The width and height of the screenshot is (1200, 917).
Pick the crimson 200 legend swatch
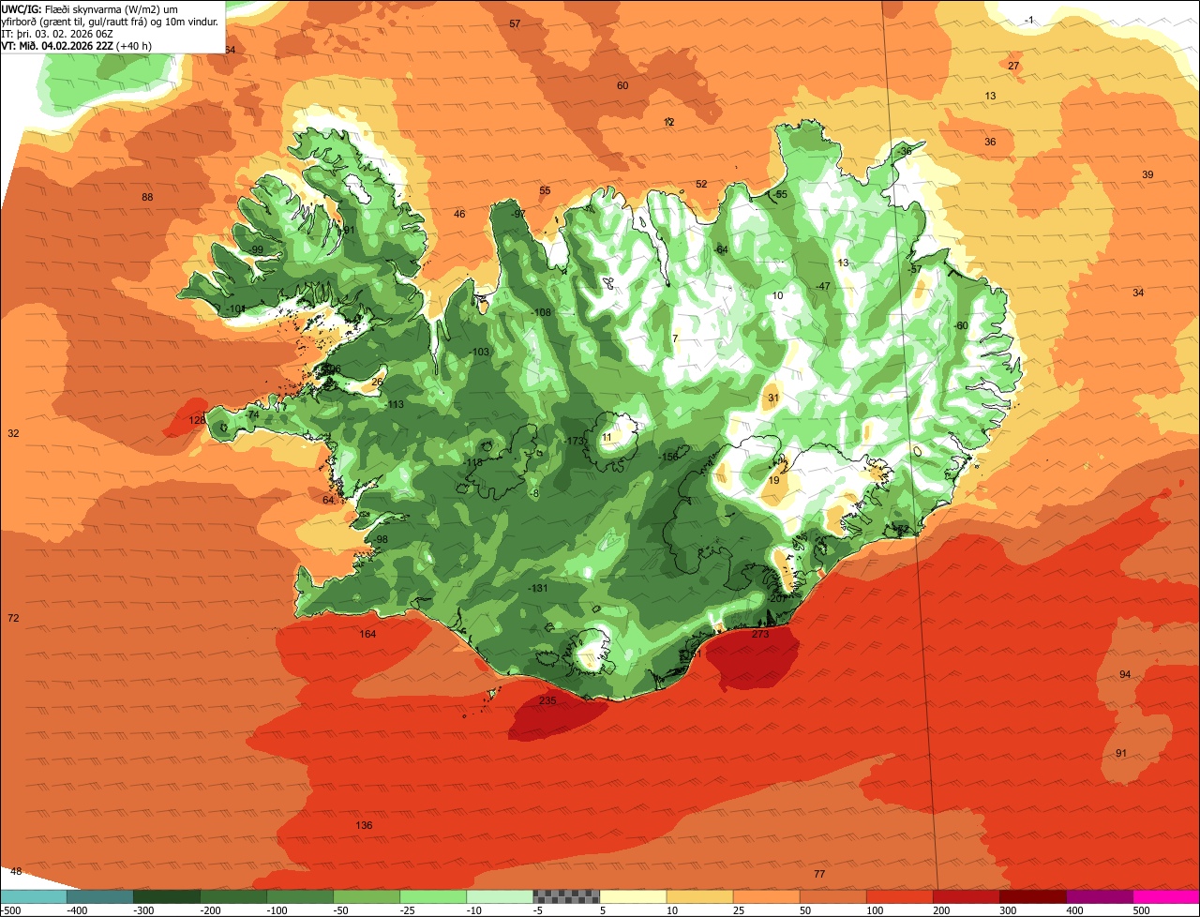click(967, 896)
